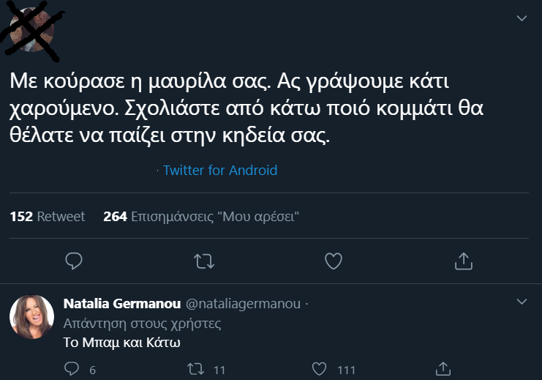Expand the options chevron on Natalia Germanou's reply
This screenshot has height=380, width=542.
point(521,302)
